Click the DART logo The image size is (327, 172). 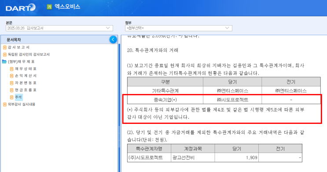coord(20,7)
